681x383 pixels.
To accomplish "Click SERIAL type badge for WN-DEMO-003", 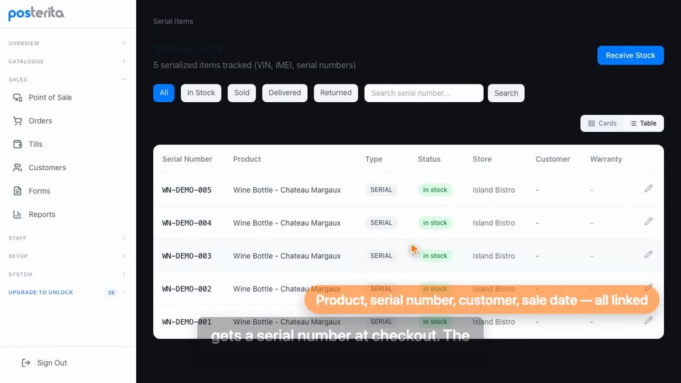I will (x=381, y=256).
